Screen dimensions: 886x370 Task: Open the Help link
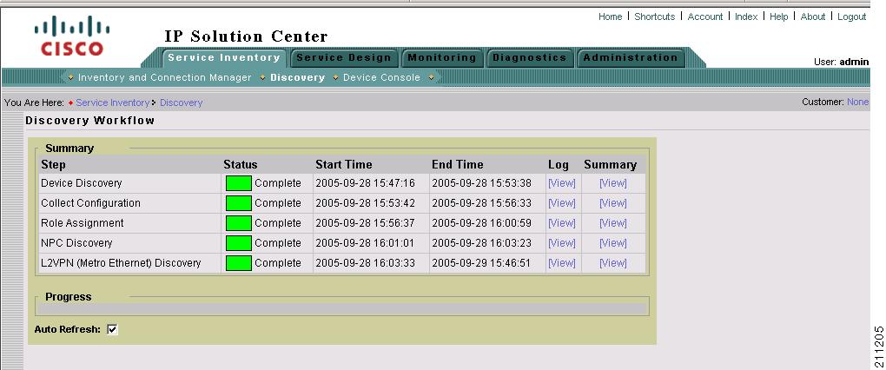778,17
